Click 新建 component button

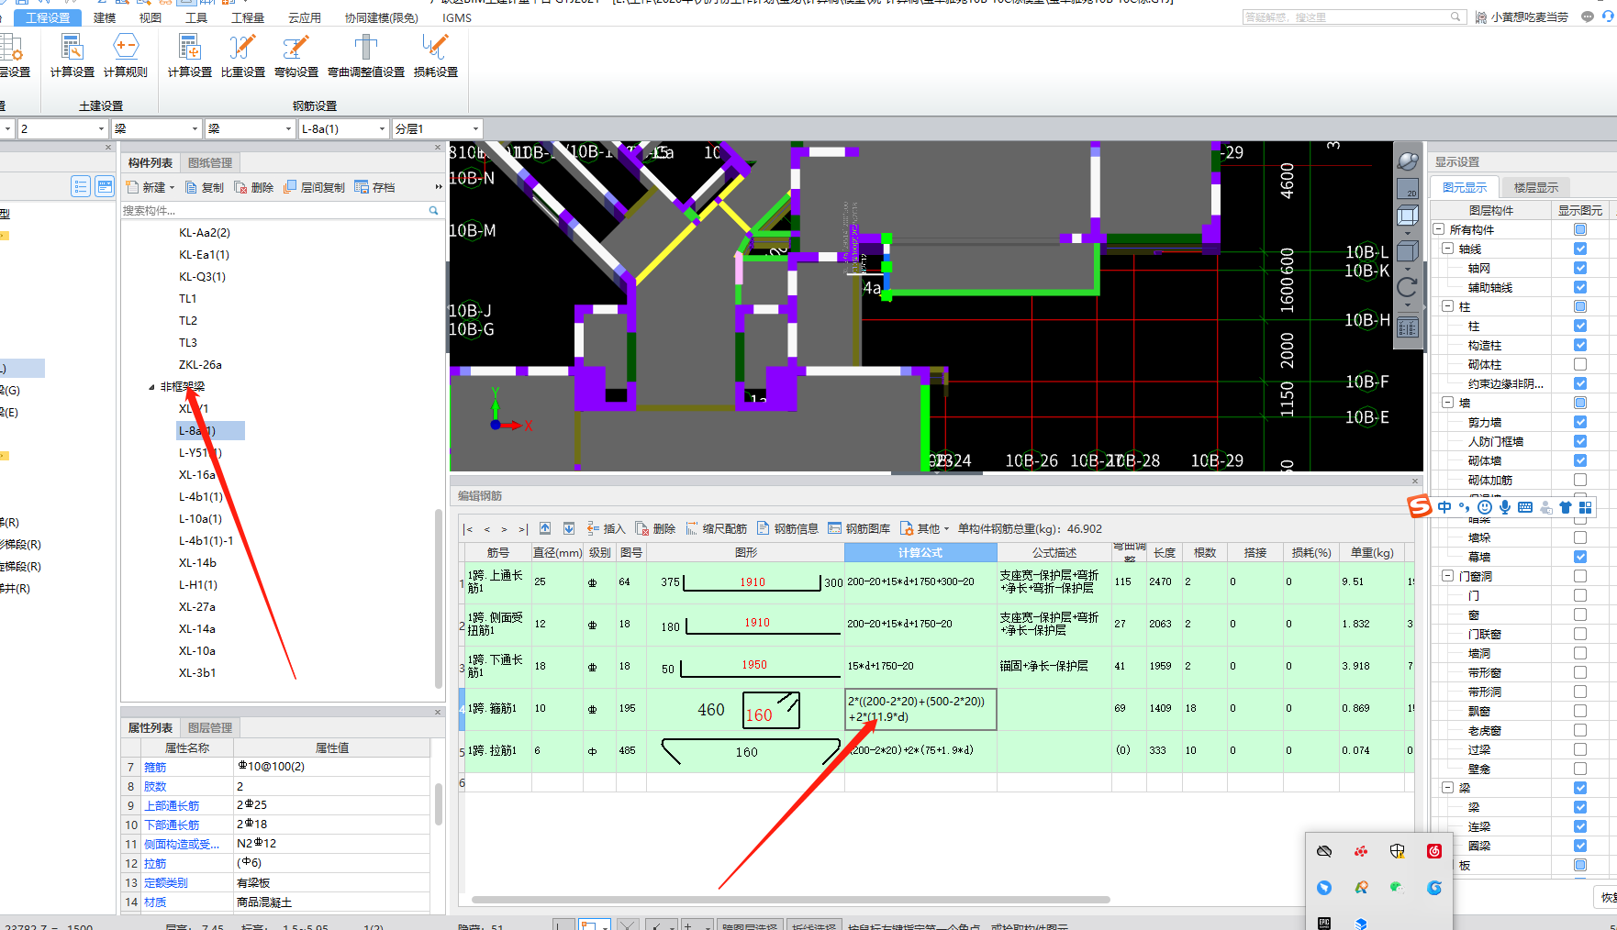[147, 187]
